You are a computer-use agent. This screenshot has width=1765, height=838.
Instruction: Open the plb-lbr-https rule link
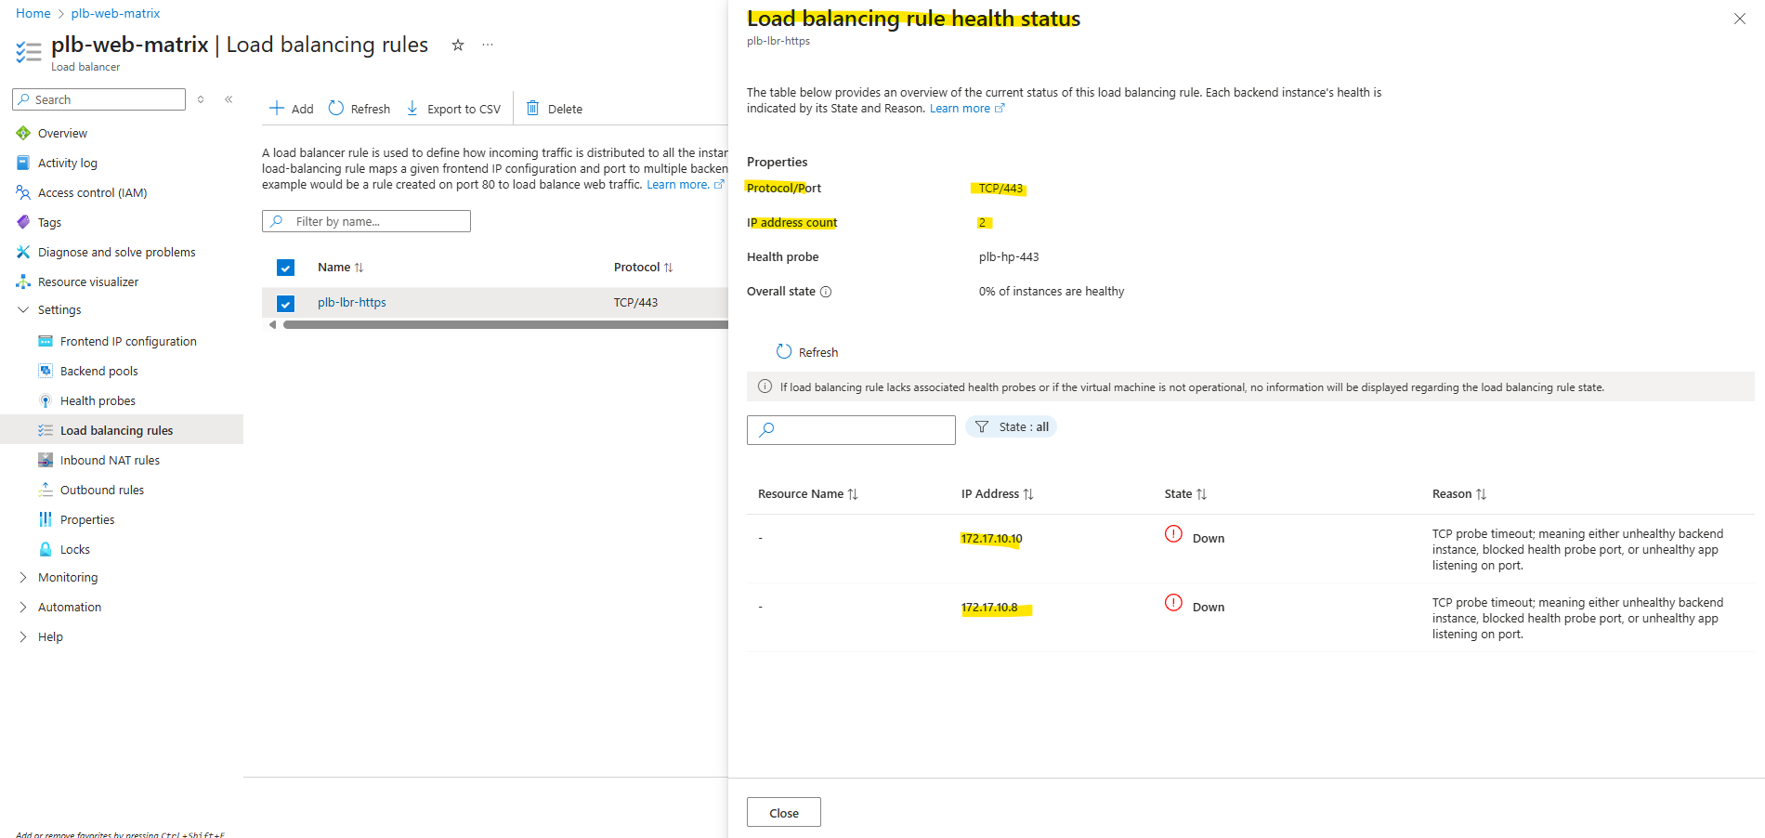pyautogui.click(x=351, y=302)
